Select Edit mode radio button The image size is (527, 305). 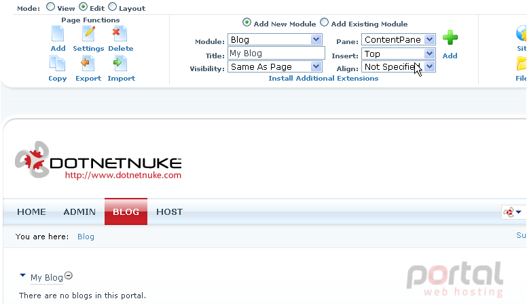(83, 7)
